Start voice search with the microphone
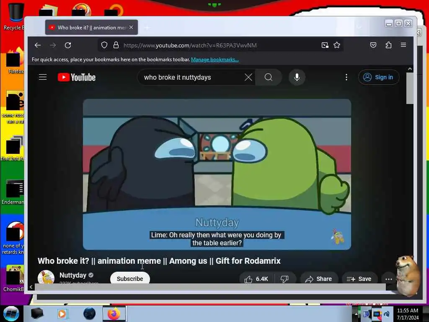The image size is (429, 322). pos(297,78)
